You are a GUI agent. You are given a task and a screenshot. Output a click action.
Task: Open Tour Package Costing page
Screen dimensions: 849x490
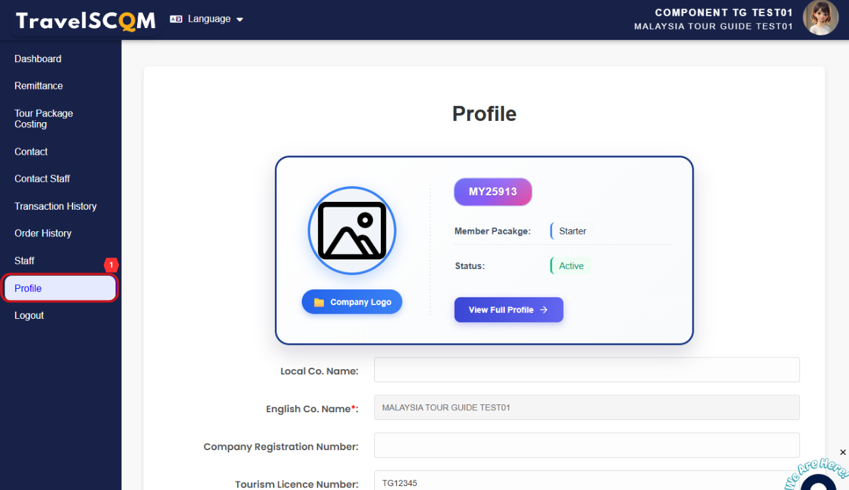44,119
